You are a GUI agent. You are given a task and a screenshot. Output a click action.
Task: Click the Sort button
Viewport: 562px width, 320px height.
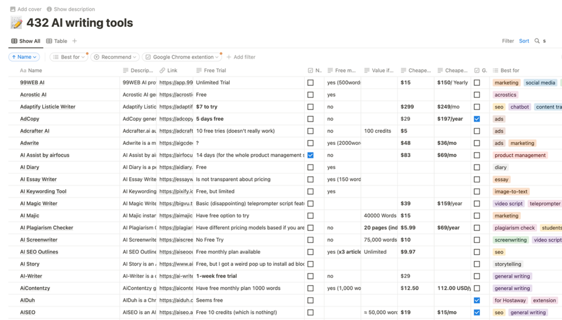[524, 41]
